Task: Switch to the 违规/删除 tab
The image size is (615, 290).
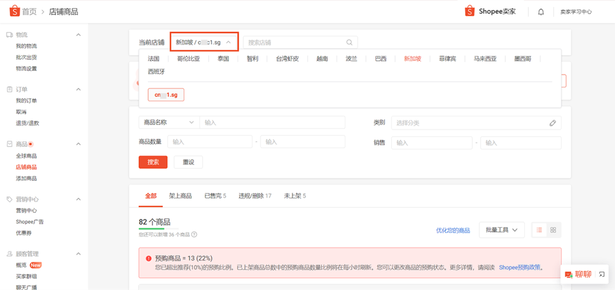Action: coord(255,196)
